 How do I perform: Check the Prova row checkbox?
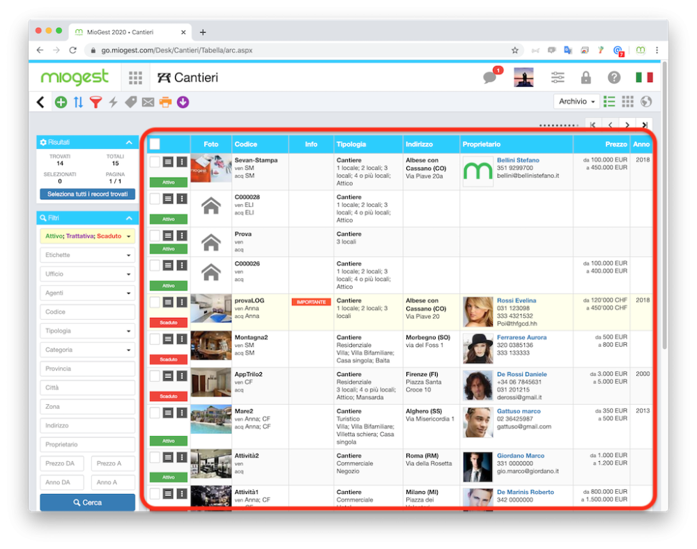(x=154, y=235)
